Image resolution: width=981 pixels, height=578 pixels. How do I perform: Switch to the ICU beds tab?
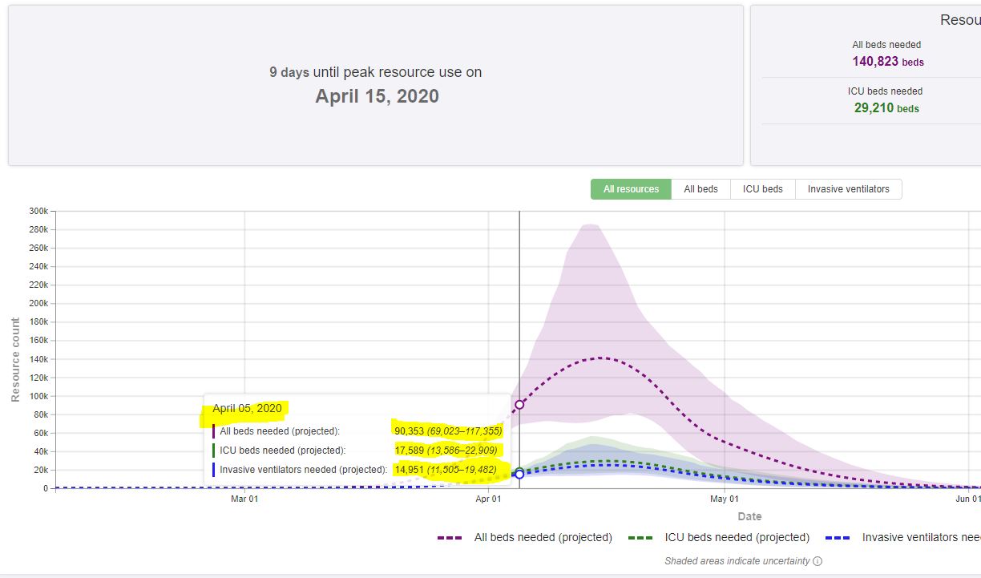pyautogui.click(x=762, y=189)
